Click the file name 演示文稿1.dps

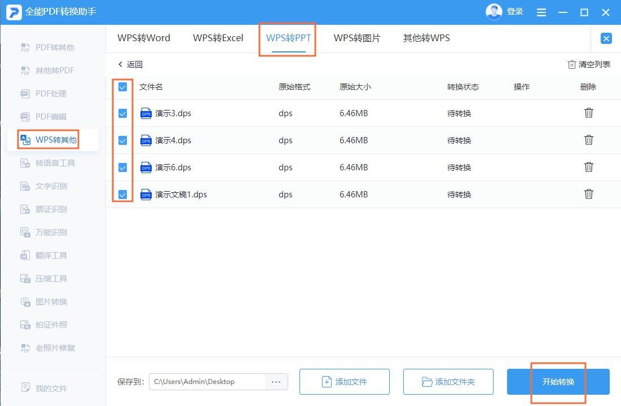pos(181,195)
